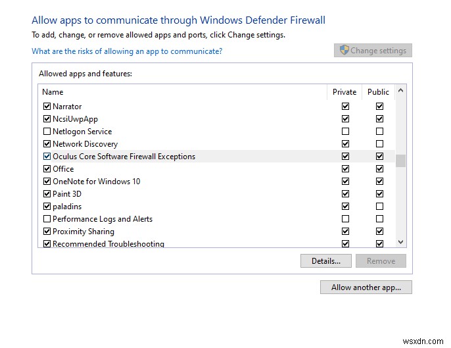The width and height of the screenshot is (451, 348).
Task: Toggle Narrator Private checkbox
Action: coord(345,106)
